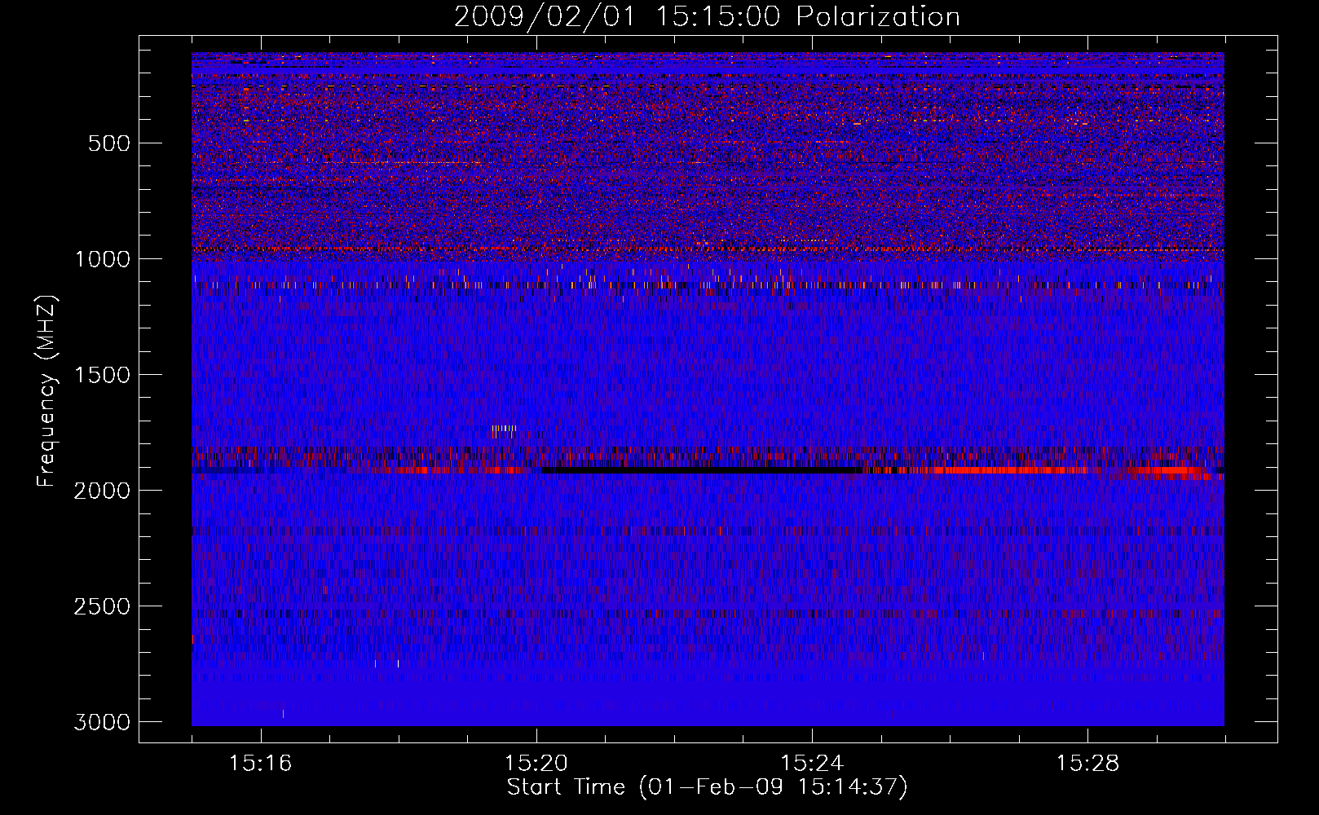Click the 1000 frequency tick label
Viewport: 1319px width, 815px height.
pos(103,259)
